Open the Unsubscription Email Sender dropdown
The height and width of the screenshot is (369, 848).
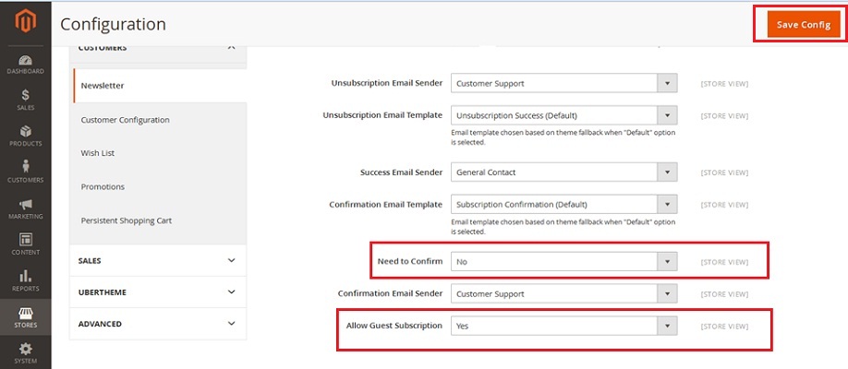coord(564,84)
